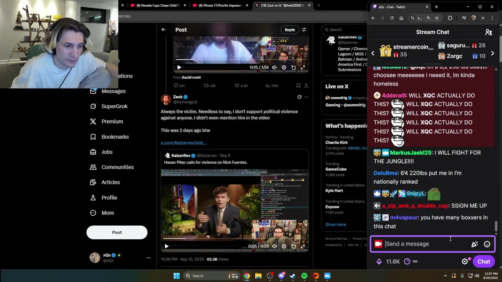Open the xQc account switcher dots
Screen dimensions: 502x282
click(149, 258)
